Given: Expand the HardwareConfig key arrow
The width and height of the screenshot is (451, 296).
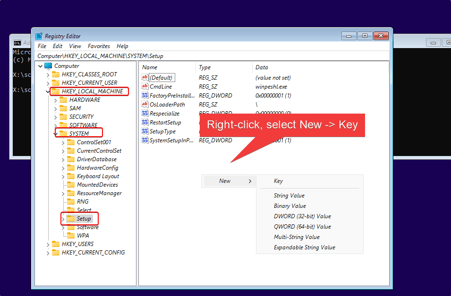Looking at the screenshot, I should (x=63, y=168).
